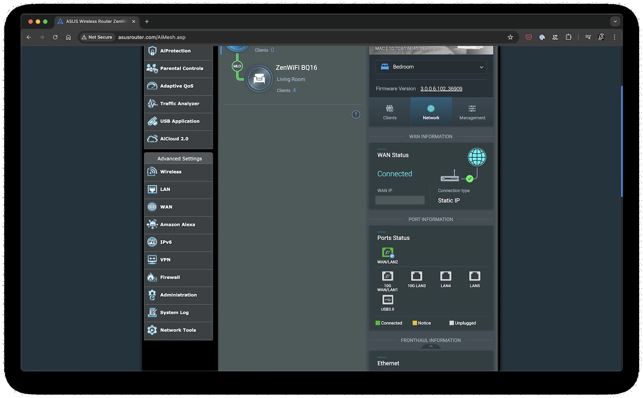Open Traffic Analyzer page
Image resolution: width=643 pixels, height=398 pixels.
click(x=178, y=104)
